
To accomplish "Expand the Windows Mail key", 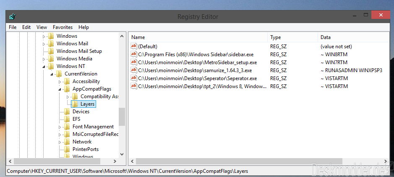I will 44,44.
